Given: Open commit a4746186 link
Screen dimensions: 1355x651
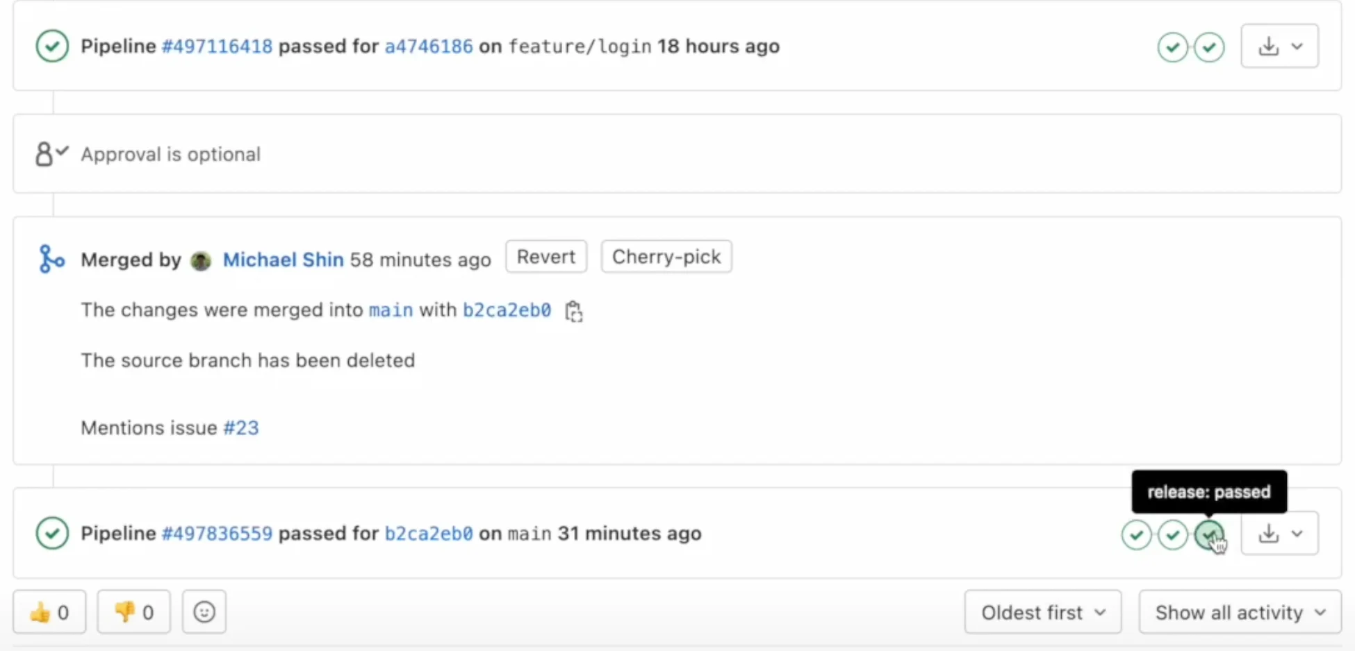Looking at the screenshot, I should click(429, 46).
